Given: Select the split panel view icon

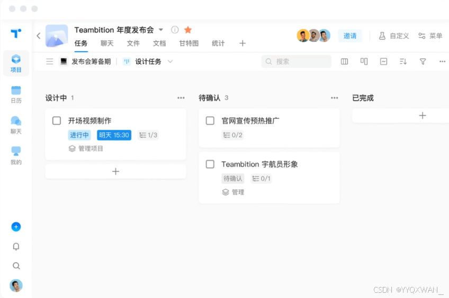Looking at the screenshot, I should click(364, 61).
